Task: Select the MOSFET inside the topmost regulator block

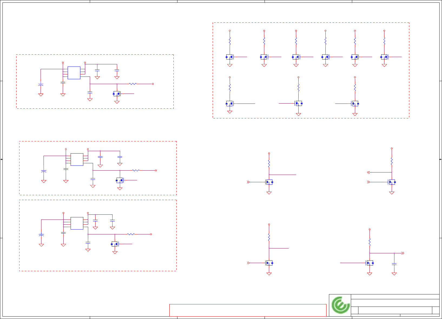Action: point(117,94)
